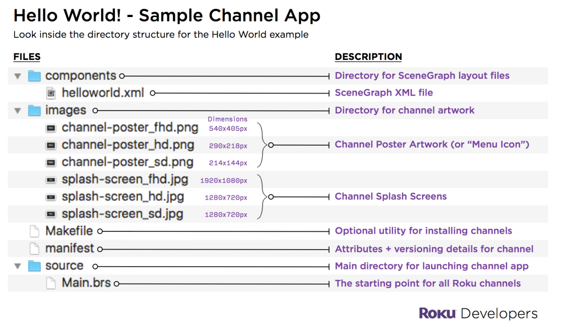Click the FILES column heading
The width and height of the screenshot is (563, 331).
point(27,57)
